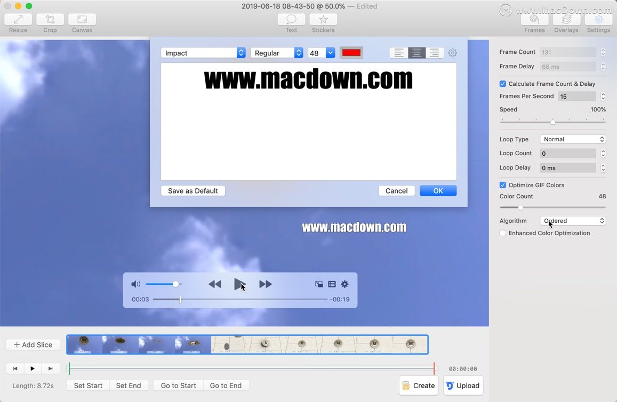This screenshot has width=617, height=402.
Task: Select the first filmstrip thumbnail
Action: point(85,344)
